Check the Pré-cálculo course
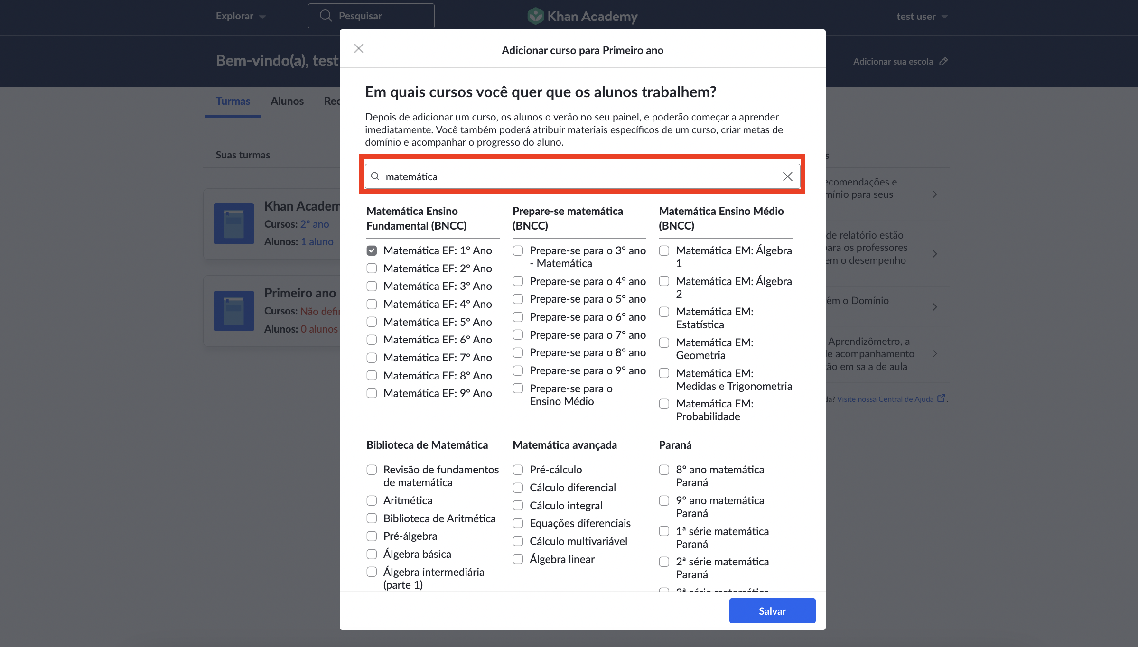This screenshot has height=647, width=1138. (x=518, y=470)
